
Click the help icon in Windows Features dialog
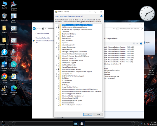(x=101, y=16)
